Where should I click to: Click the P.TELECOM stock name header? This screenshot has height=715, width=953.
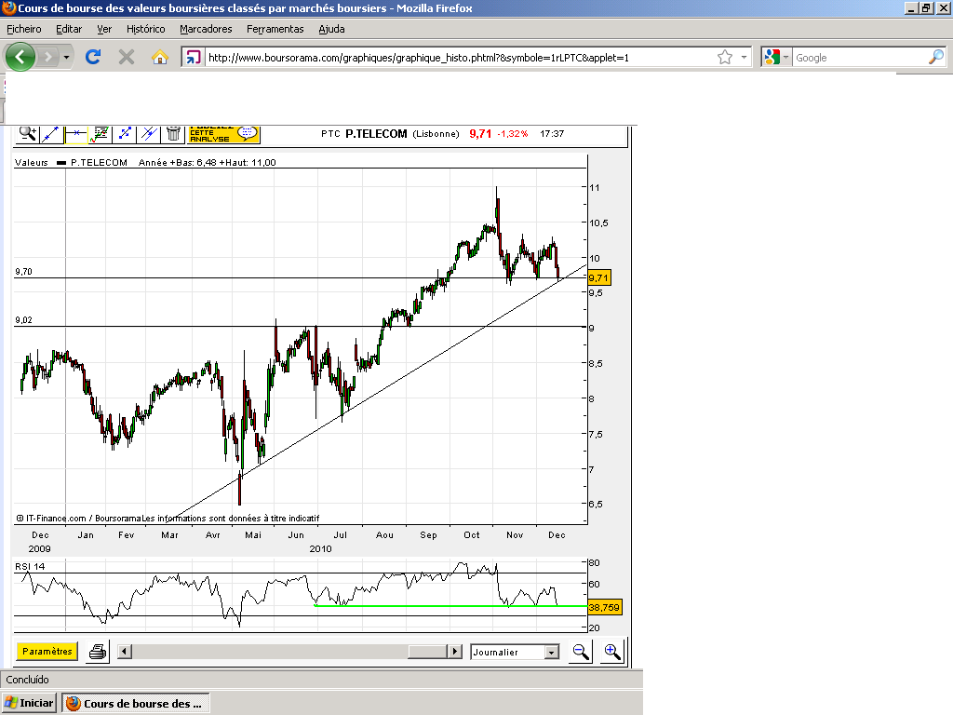376,134
